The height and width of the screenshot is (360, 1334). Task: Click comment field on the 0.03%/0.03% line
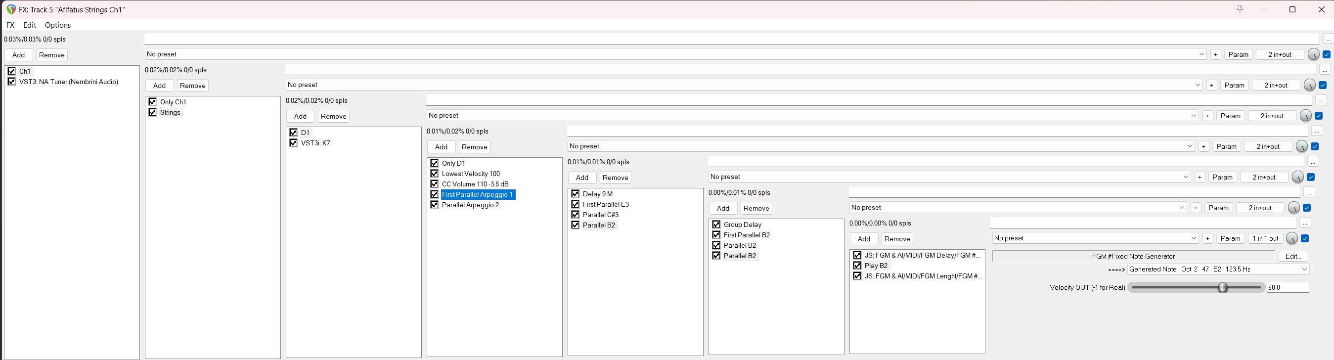(731, 39)
